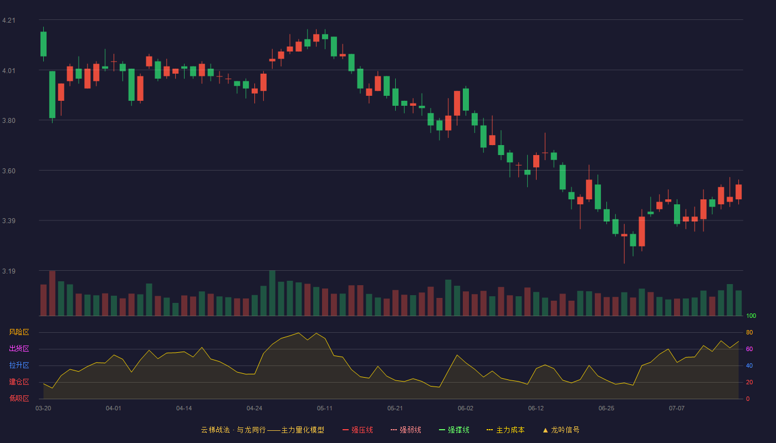Viewport: 776px width, 443px height.
Task: Click the 100 indicator scale label
Action: pos(751,316)
